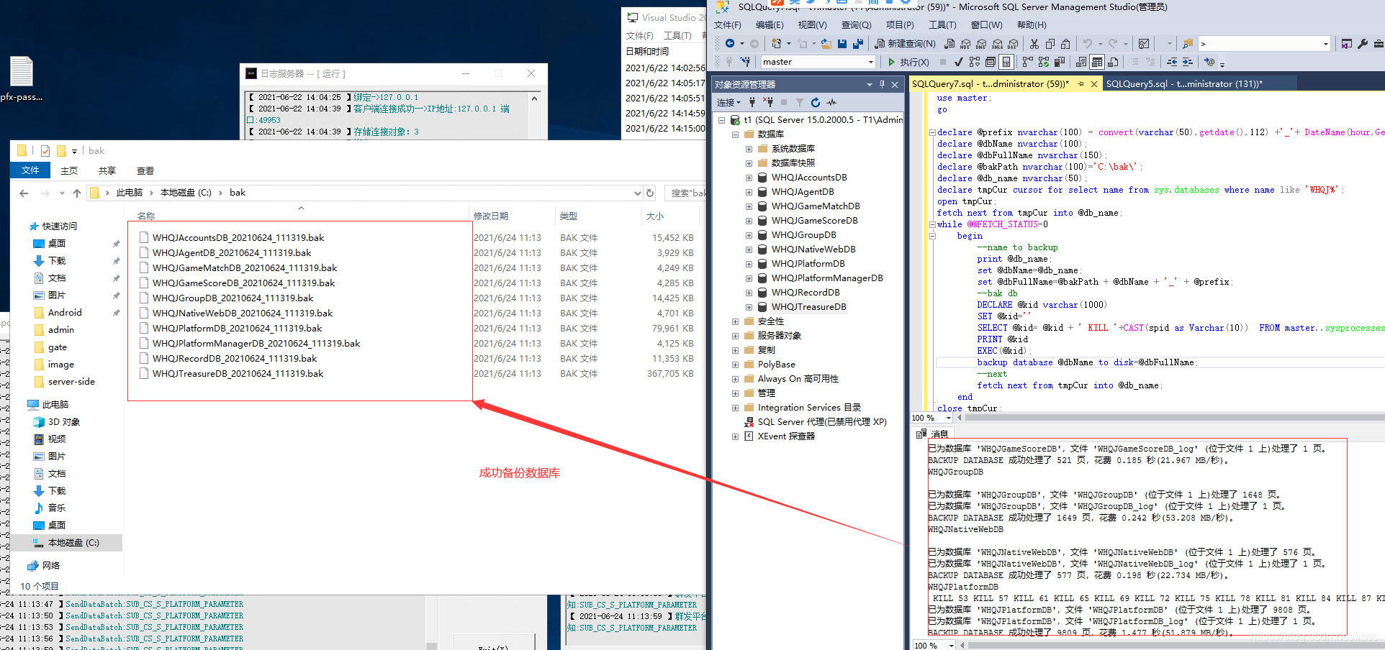Click the Navigate Backward arrow in SSMS
Image resolution: width=1385 pixels, height=650 pixels.
[x=730, y=44]
